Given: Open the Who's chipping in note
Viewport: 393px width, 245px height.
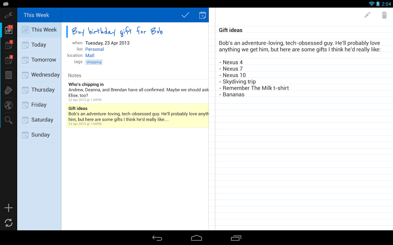Looking at the screenshot, I should point(137,92).
